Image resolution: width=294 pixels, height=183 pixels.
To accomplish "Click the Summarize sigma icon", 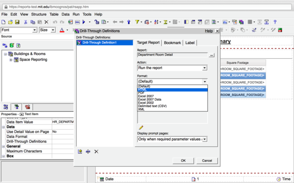I will 166,22.
